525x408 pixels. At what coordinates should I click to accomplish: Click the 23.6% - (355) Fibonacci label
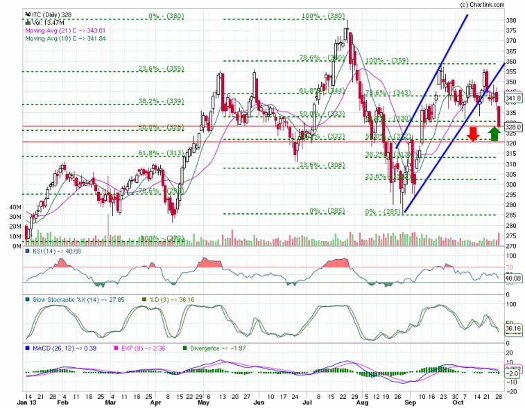(162, 68)
